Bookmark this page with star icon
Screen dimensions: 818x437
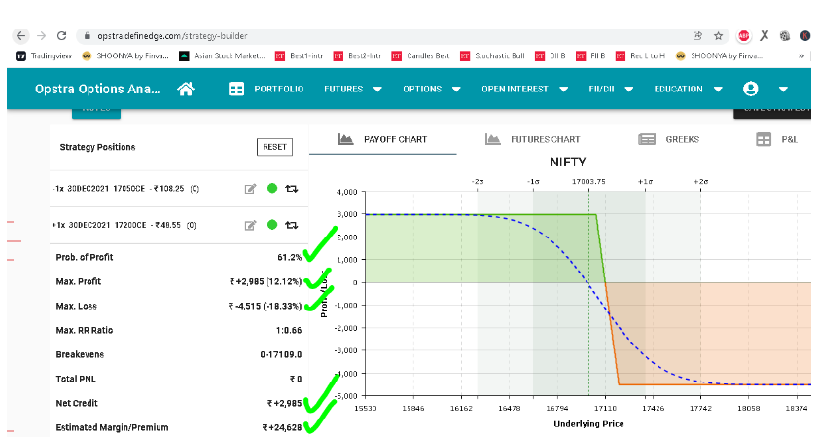718,35
